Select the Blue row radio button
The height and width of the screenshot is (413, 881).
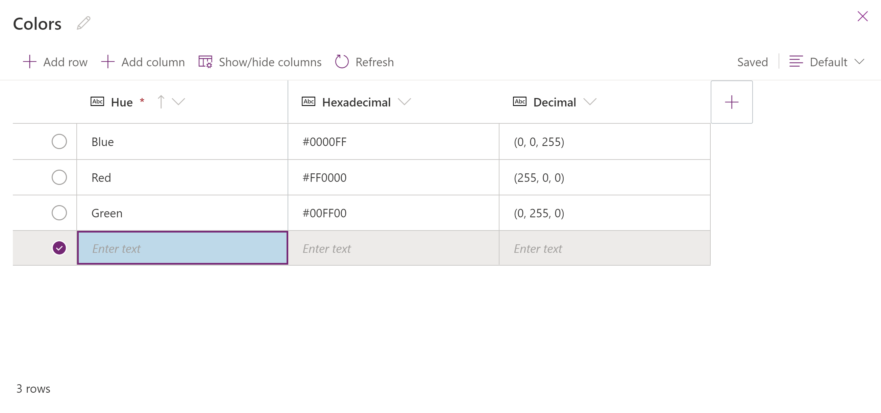[x=59, y=142]
